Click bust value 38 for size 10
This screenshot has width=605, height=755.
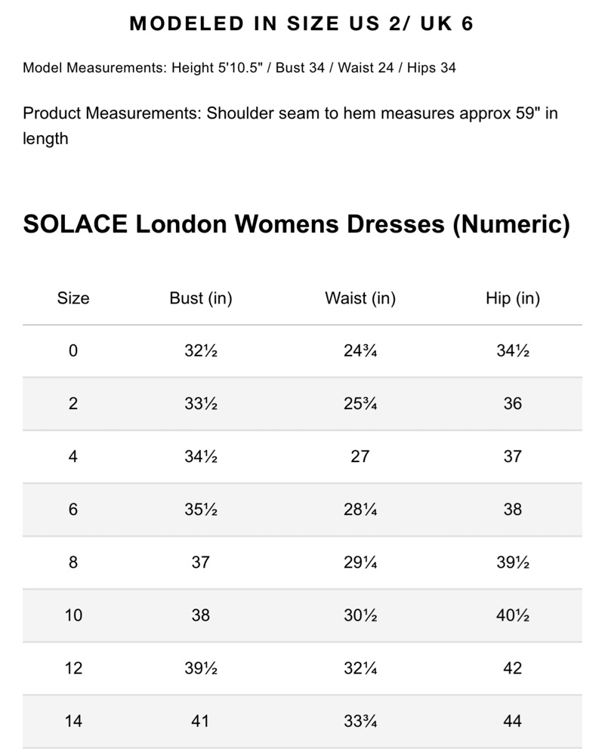click(x=201, y=615)
